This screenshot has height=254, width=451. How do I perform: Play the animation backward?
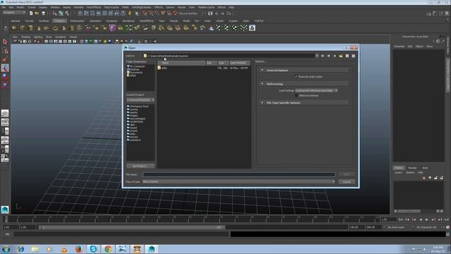pos(421,219)
